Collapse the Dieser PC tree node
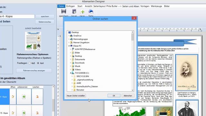This screenshot has width=206, height=116. [69, 46]
